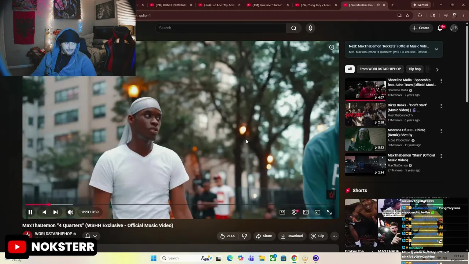Open the Xbox app on taskbar
The image size is (469, 264).
pos(273,258)
